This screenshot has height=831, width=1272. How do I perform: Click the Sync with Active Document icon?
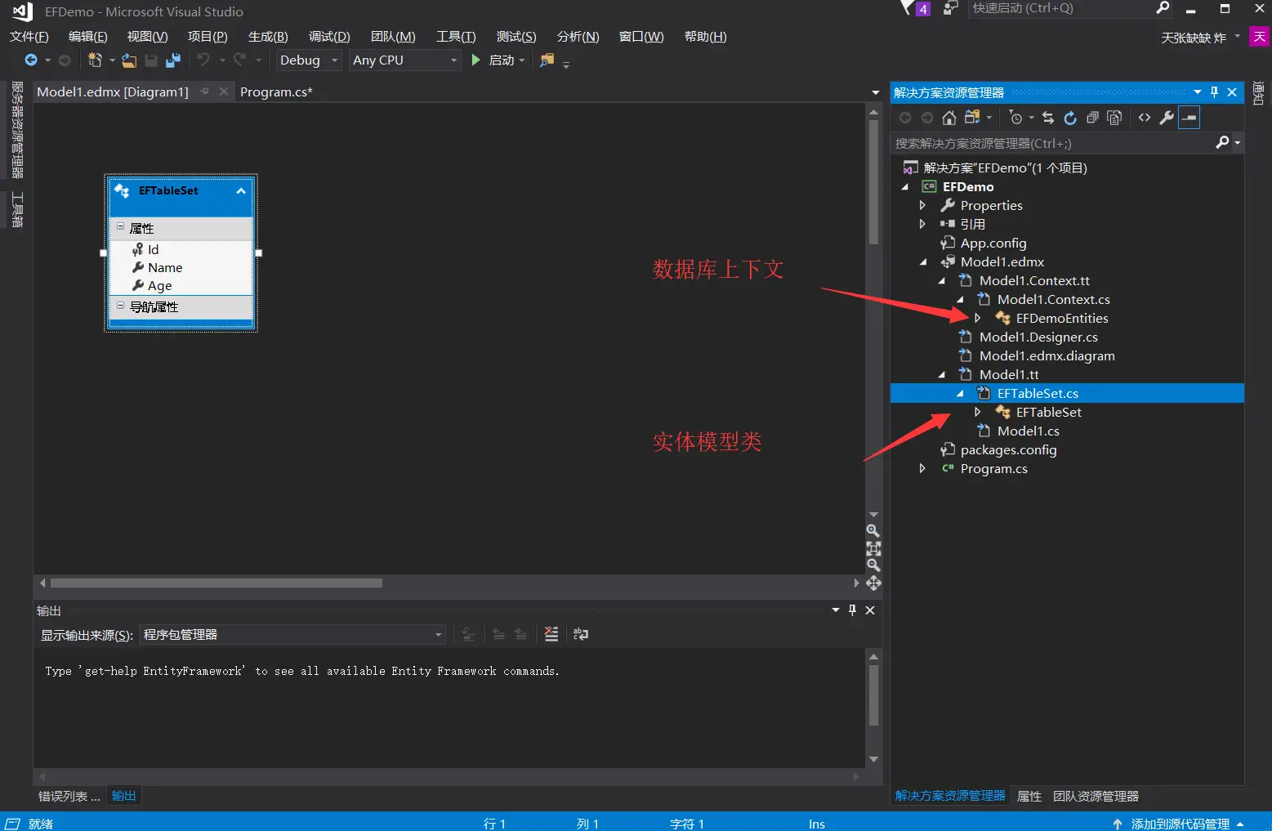pyautogui.click(x=1048, y=118)
